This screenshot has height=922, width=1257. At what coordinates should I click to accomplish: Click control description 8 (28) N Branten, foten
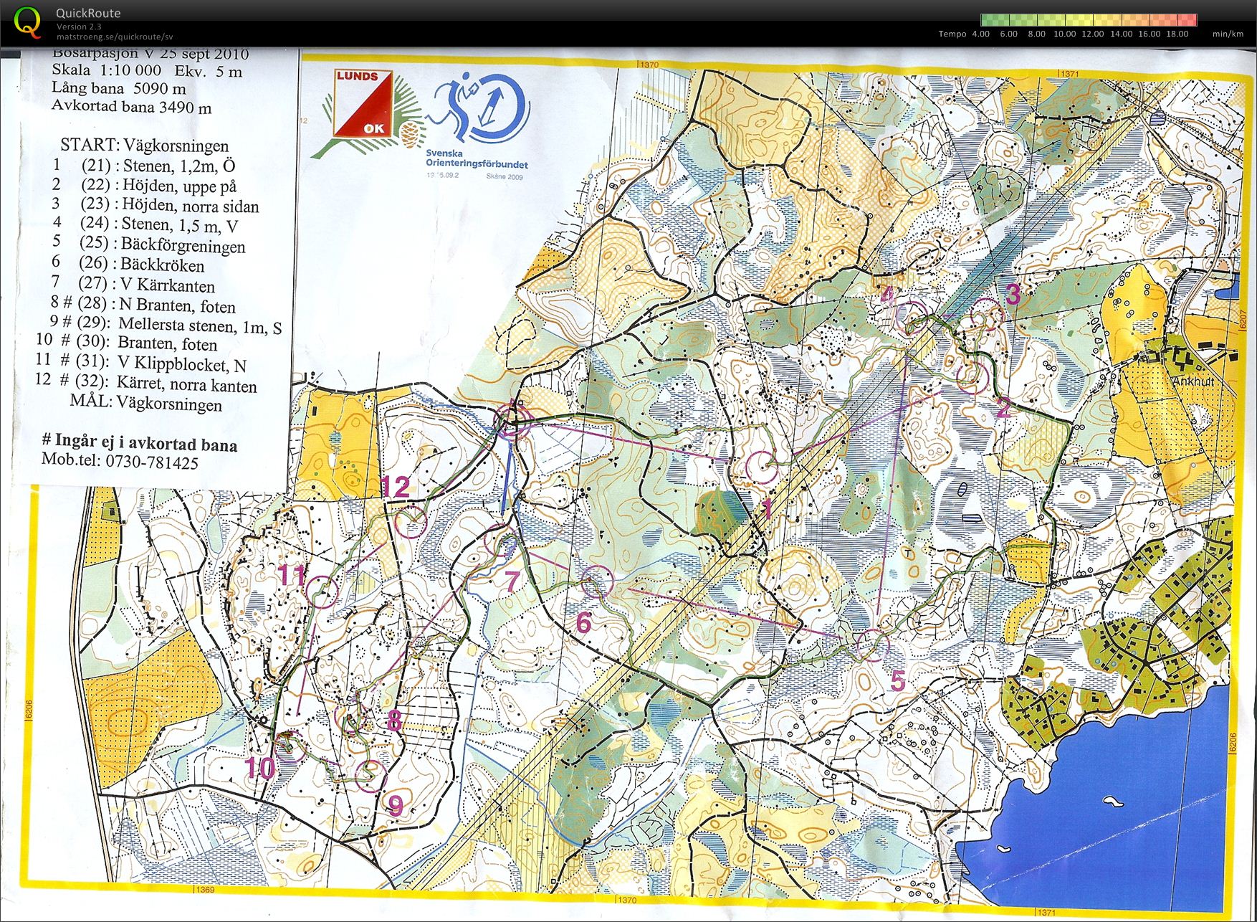click(x=143, y=305)
